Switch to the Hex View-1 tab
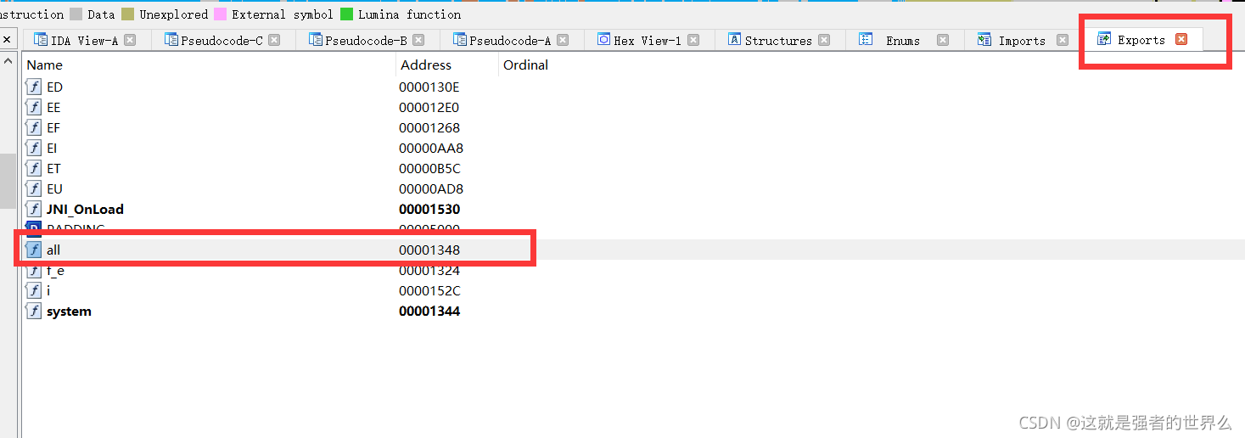The image size is (1245, 438). 649,40
